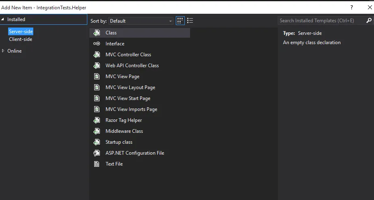Switch to medium icons grid view

(180, 21)
